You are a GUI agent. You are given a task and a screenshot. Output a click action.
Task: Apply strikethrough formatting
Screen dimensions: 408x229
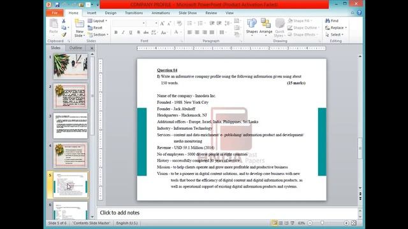tap(146, 32)
